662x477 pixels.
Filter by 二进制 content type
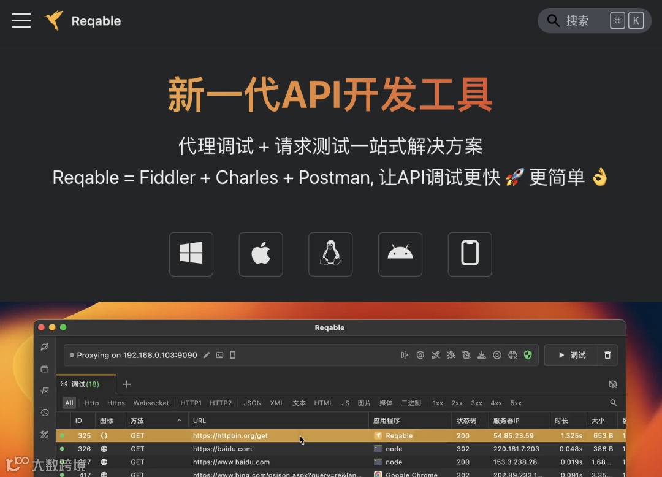[x=411, y=403]
